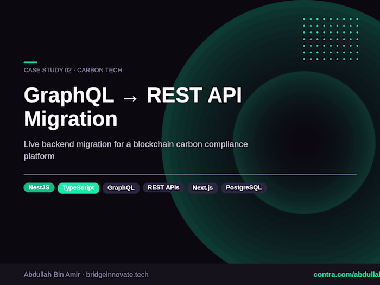This screenshot has height=285, width=380.
Task: Click the PostgreSQL tag pill
Action: (x=244, y=188)
